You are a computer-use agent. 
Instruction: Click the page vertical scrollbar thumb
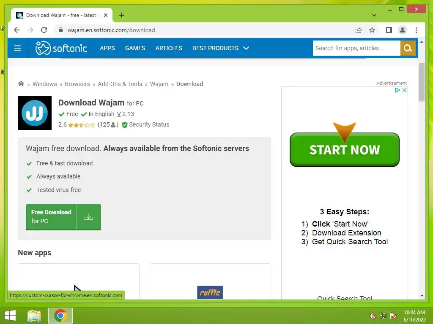(x=422, y=82)
